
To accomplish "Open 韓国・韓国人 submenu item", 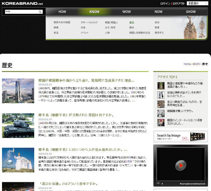I will (111, 22).
